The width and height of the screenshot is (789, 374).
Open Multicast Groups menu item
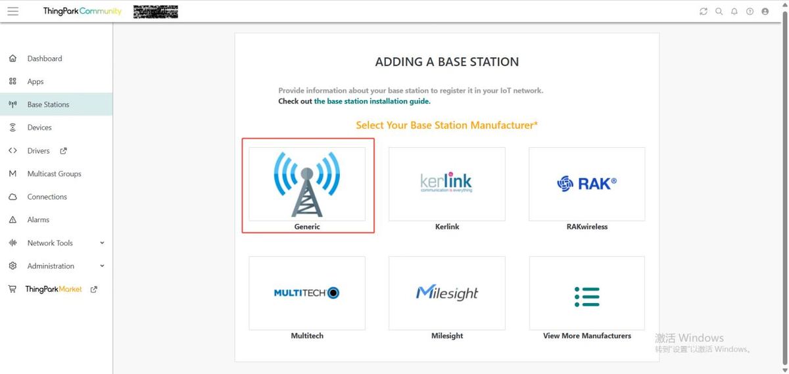pyautogui.click(x=56, y=174)
